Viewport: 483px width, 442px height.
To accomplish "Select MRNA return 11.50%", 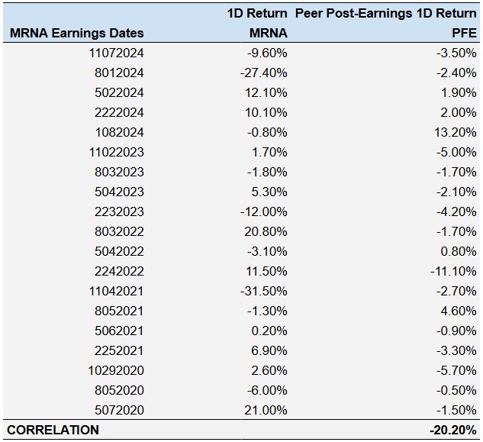I will click(x=266, y=271).
